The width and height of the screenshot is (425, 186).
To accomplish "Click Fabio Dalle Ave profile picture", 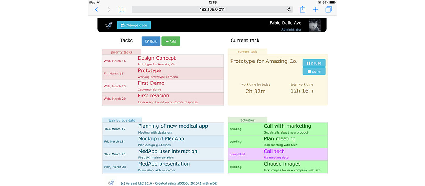I will click(315, 25).
